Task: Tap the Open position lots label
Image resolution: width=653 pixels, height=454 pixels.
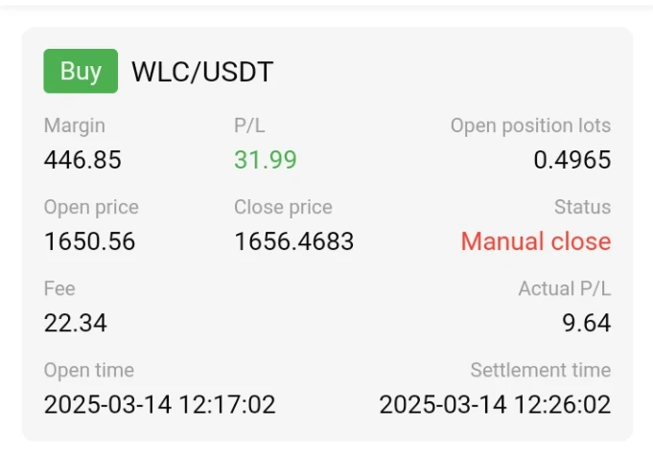Action: tap(530, 125)
